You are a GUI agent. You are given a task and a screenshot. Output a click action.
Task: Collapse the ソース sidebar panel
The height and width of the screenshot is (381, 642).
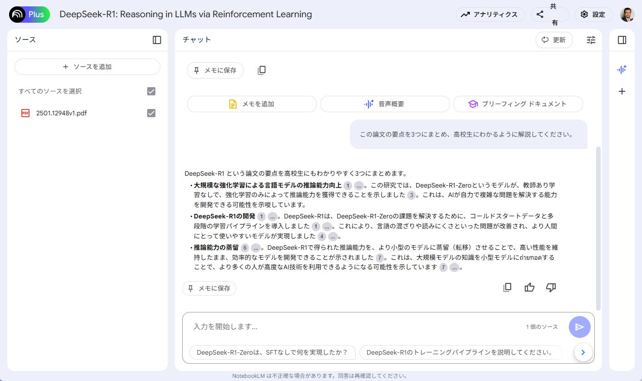(x=156, y=40)
